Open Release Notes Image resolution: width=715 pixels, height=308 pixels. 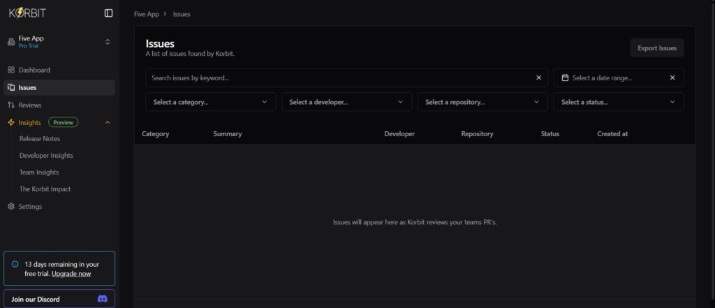[40, 139]
